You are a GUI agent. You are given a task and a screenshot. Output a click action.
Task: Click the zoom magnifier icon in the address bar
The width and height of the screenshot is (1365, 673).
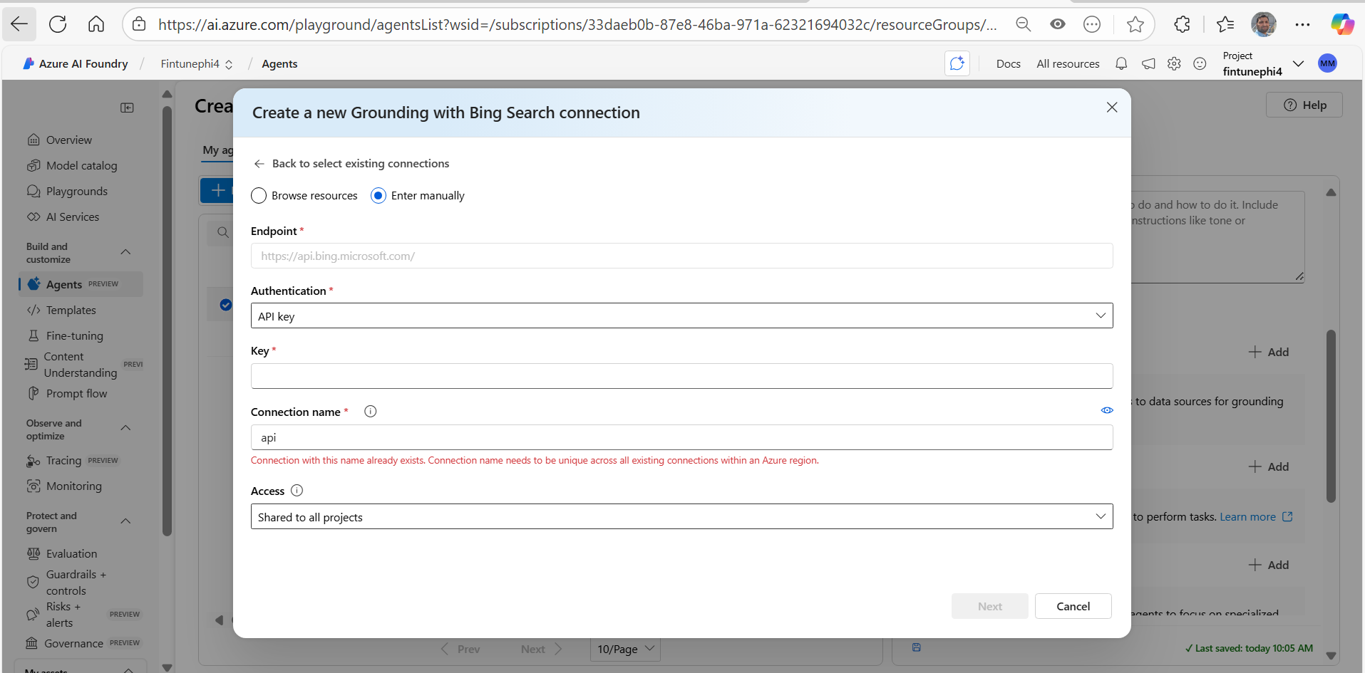tap(1024, 24)
